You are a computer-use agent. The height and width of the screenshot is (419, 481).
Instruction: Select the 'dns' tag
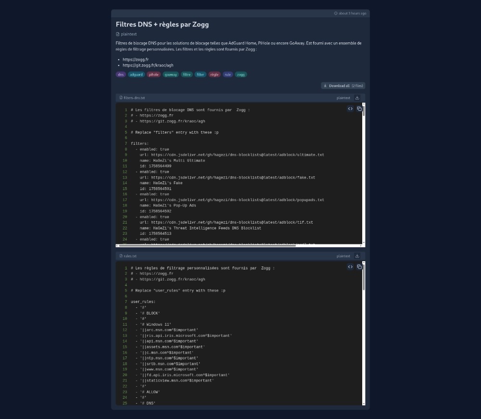[121, 75]
